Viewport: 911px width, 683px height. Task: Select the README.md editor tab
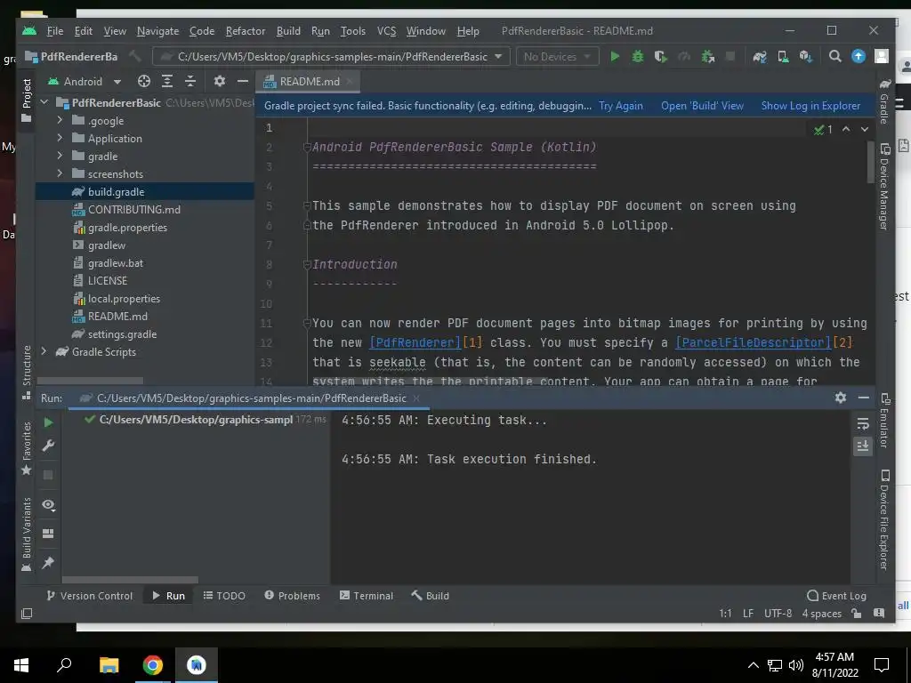[308, 81]
